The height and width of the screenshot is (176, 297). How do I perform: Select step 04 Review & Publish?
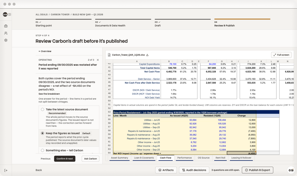coord(242,23)
